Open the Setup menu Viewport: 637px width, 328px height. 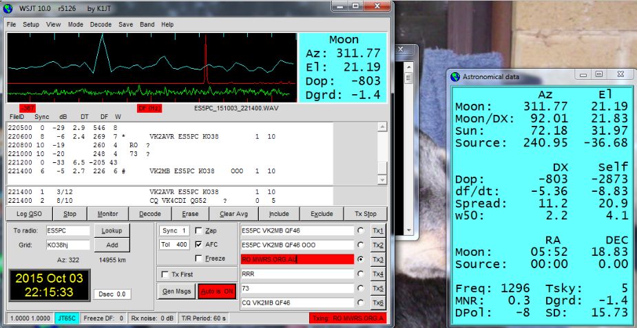click(x=31, y=24)
